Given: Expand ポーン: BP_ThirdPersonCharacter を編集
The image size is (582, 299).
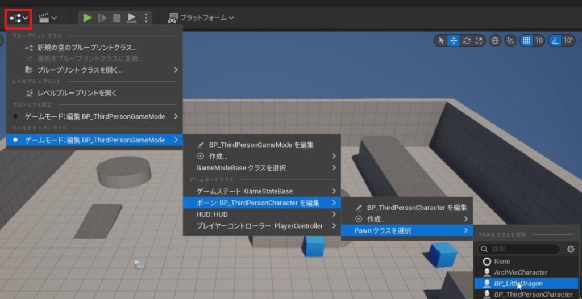Looking at the screenshot, I should tap(261, 203).
